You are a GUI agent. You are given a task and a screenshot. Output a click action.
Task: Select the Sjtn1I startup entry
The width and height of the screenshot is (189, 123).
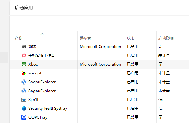pos(33,100)
